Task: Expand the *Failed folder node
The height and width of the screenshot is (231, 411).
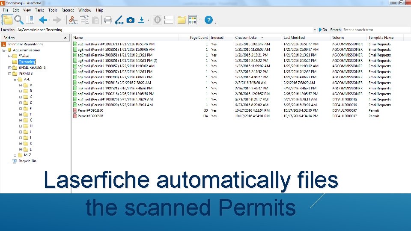Action: (x=9, y=56)
